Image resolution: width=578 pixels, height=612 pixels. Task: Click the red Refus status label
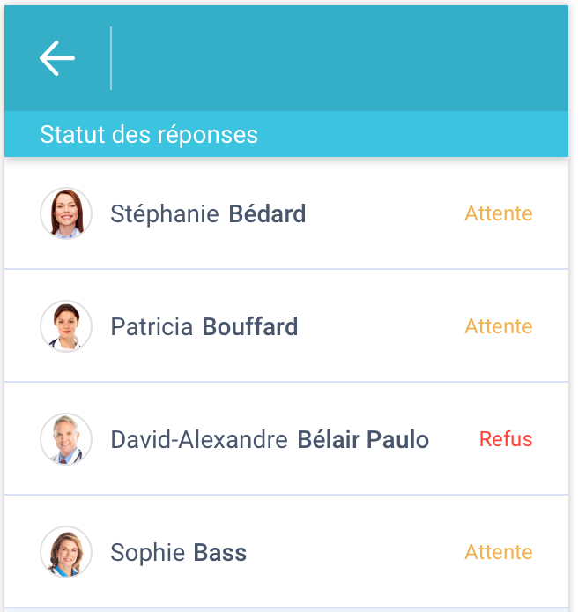pyautogui.click(x=506, y=439)
